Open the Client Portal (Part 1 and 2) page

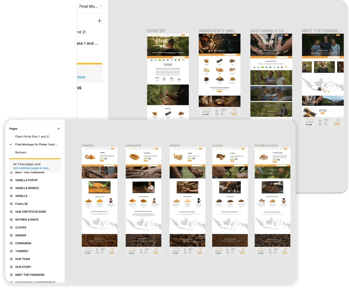coord(32,137)
